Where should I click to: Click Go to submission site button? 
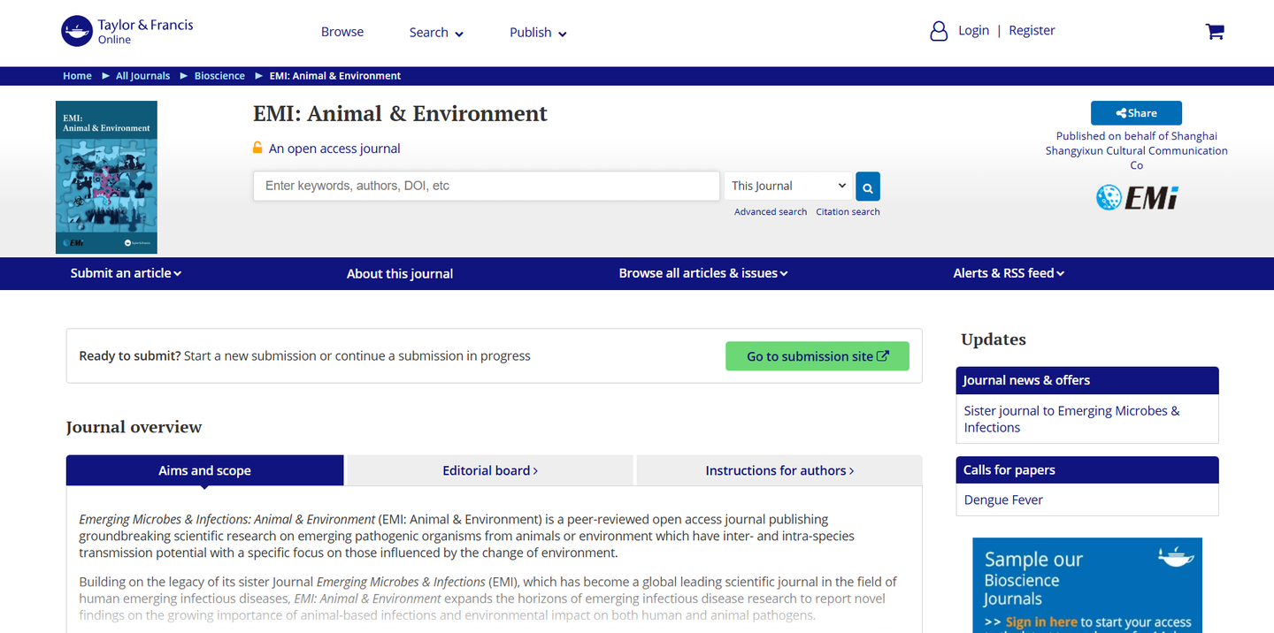[817, 356]
